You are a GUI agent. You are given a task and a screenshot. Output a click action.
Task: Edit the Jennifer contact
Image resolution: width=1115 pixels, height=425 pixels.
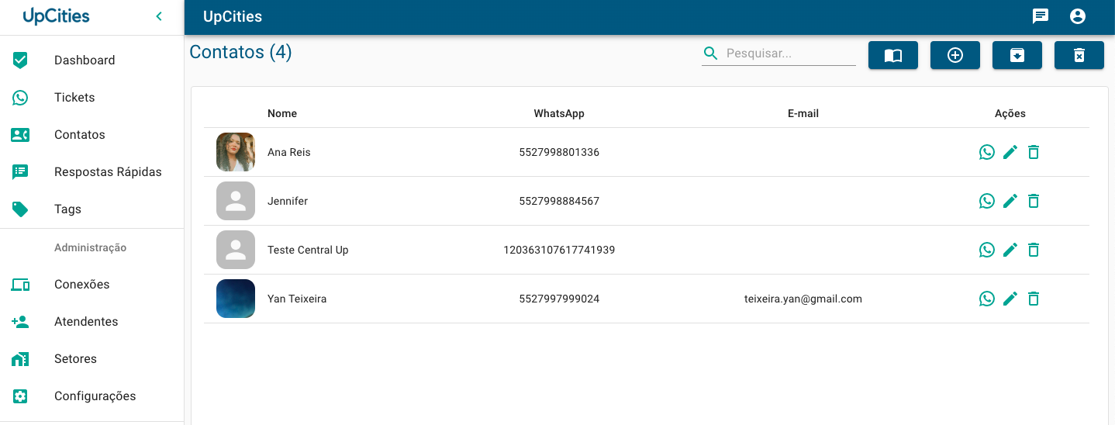[x=1010, y=201]
